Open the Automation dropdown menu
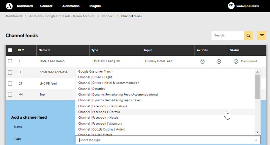 (x=72, y=6)
